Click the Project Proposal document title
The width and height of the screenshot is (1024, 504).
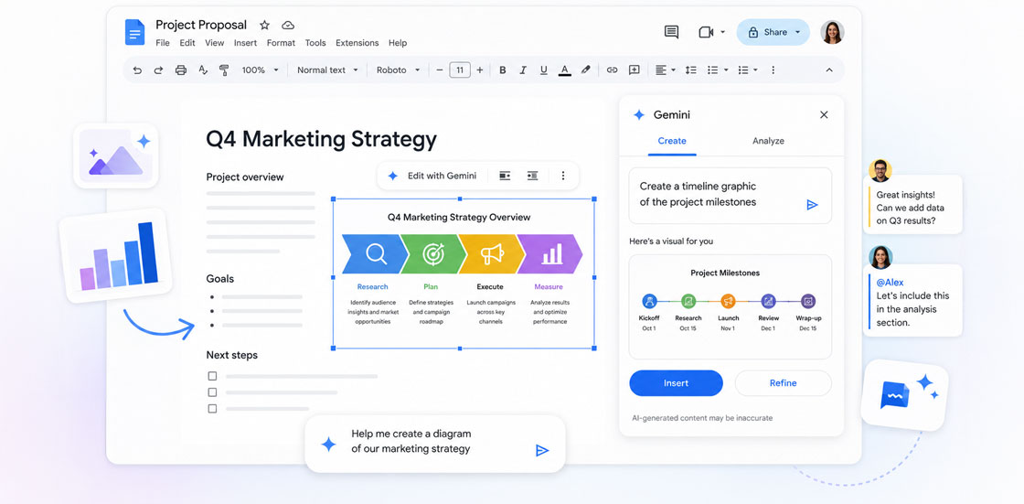coord(201,25)
